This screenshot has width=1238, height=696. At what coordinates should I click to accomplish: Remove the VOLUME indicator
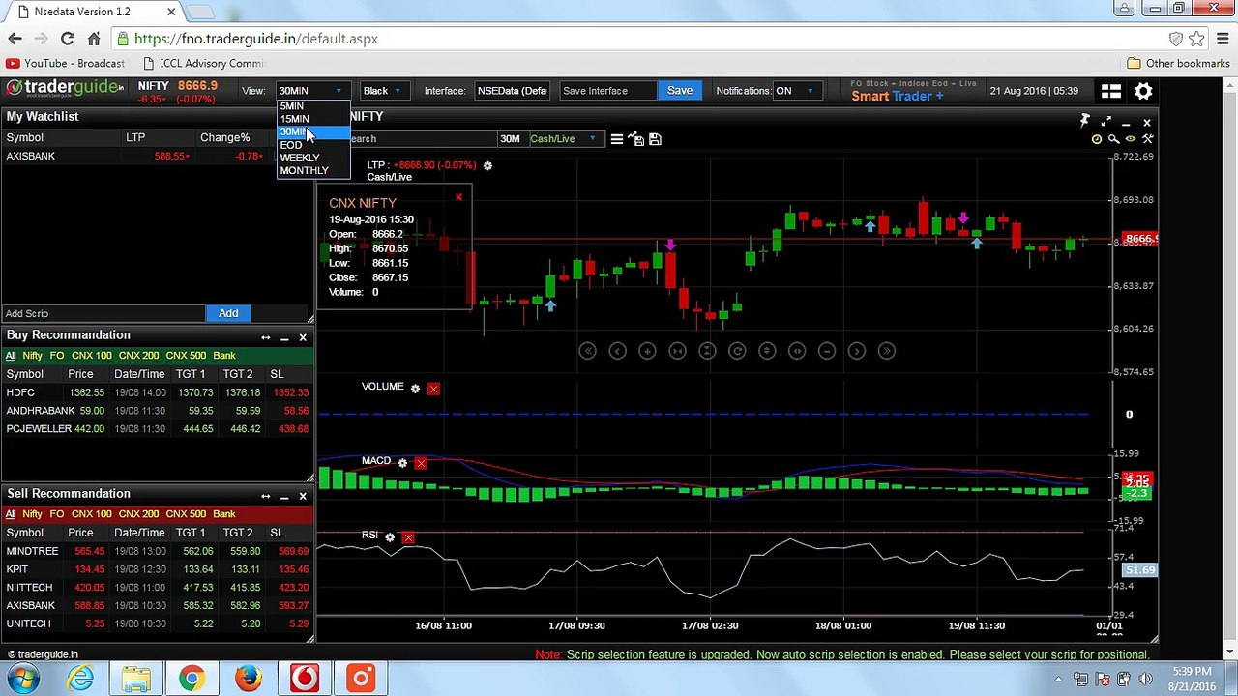(x=433, y=389)
